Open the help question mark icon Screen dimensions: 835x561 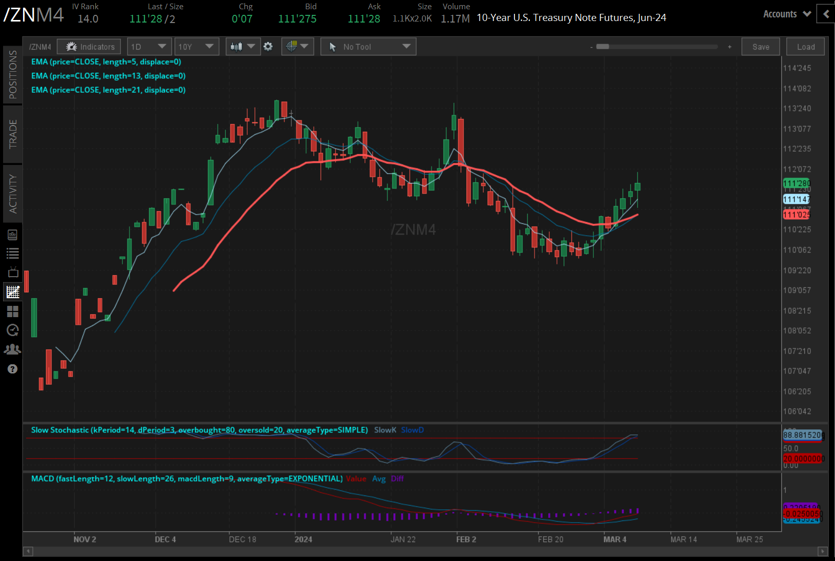(x=13, y=369)
